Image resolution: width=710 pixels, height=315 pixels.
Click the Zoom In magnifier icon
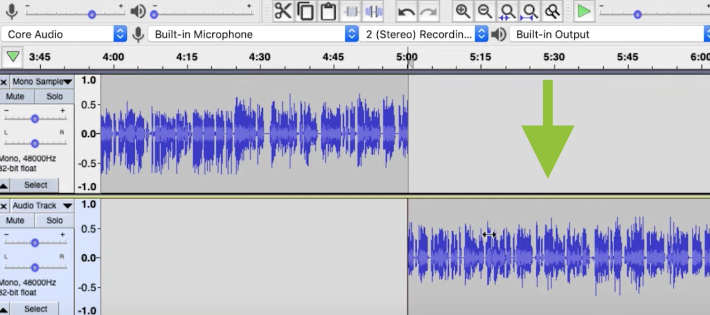point(463,11)
